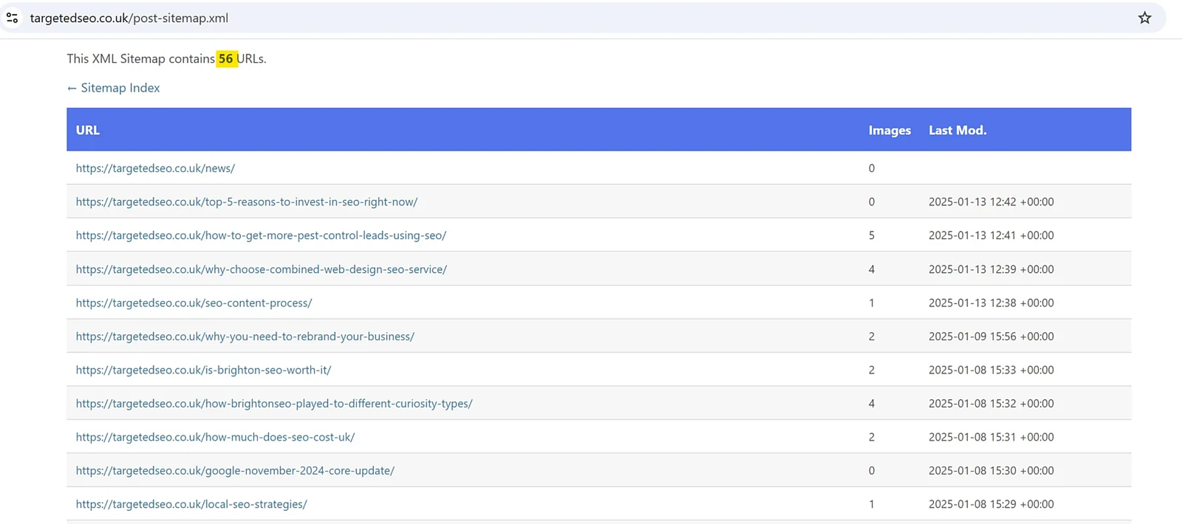Select the date 2025-01-13 12:41 +00:00

[x=991, y=235]
